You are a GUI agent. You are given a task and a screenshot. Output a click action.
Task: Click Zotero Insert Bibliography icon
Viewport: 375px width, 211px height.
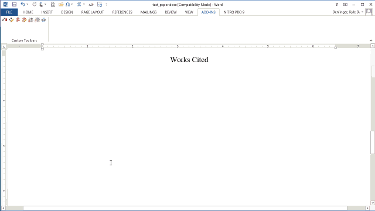coord(18,20)
